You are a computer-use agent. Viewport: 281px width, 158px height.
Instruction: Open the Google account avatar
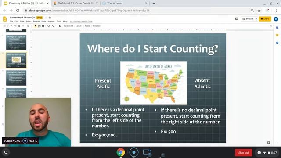pyautogui.click(x=276, y=19)
